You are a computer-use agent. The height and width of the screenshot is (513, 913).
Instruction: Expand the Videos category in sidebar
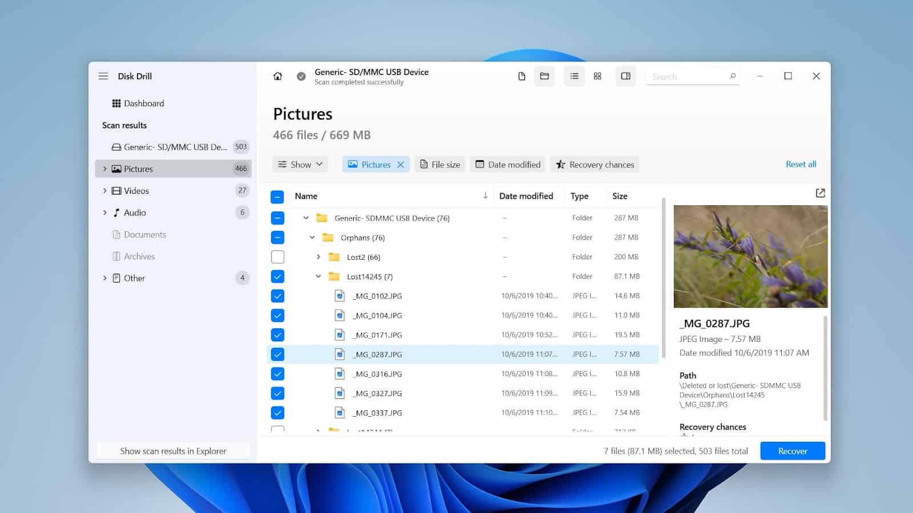(x=105, y=190)
